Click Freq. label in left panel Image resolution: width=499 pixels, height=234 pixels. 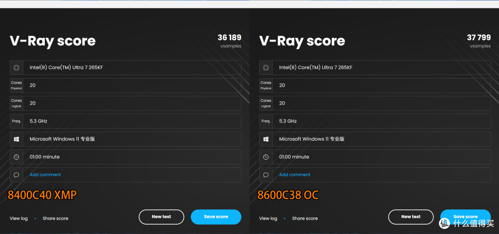16,121
